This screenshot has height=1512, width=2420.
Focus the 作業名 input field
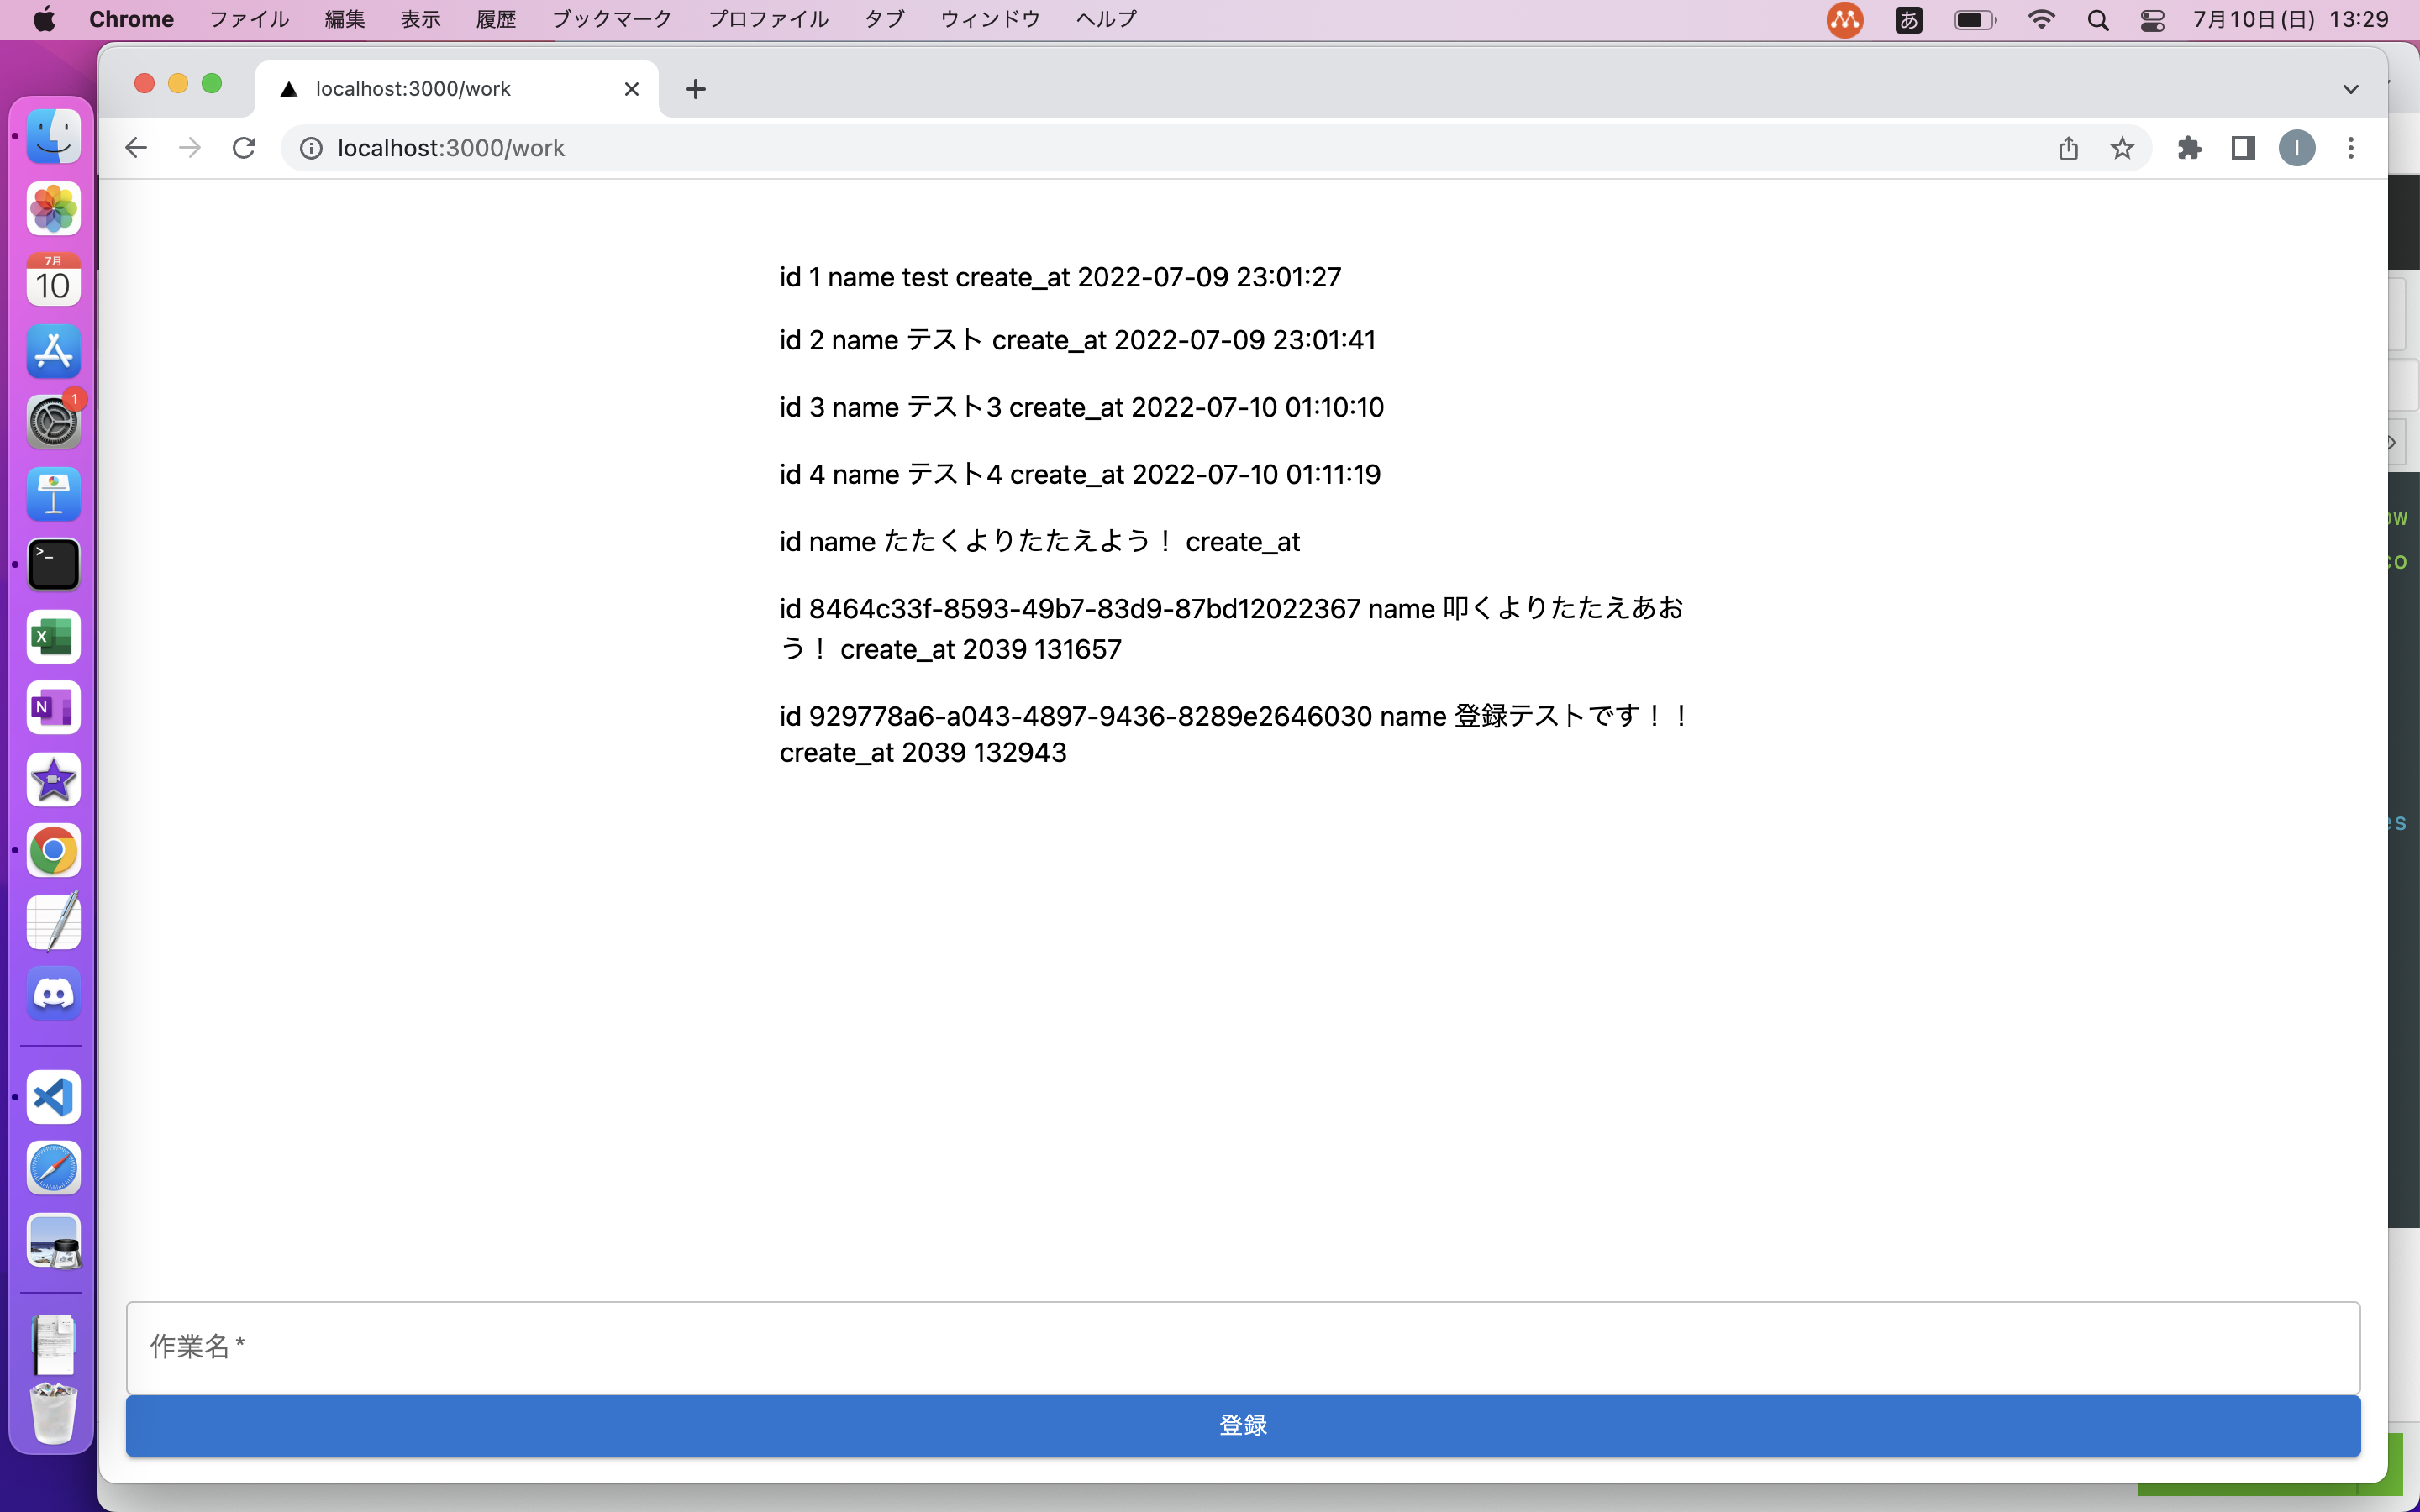click(x=1242, y=1346)
